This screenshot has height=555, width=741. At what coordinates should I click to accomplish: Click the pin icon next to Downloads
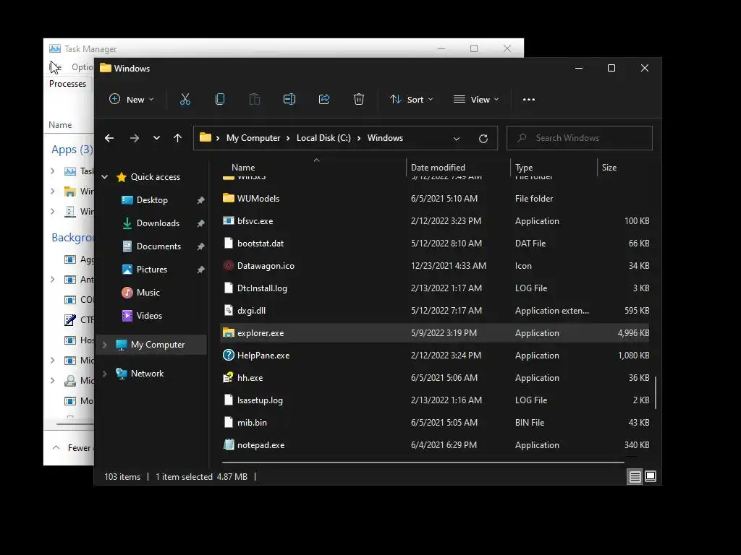(200, 223)
